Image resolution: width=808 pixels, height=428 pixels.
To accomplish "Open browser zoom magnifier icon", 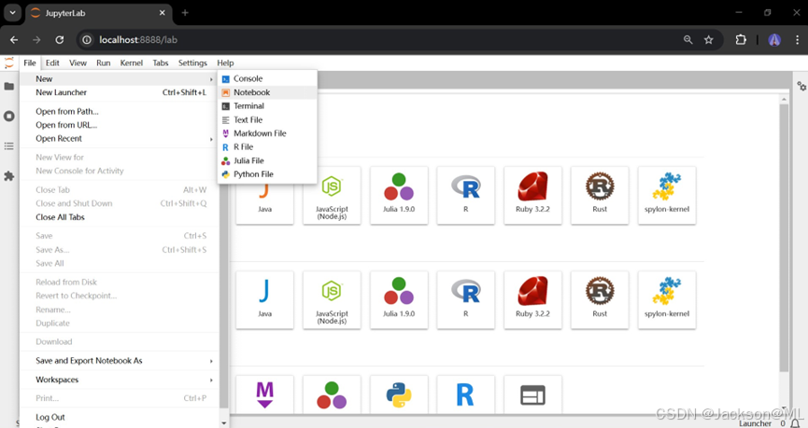I will tap(688, 39).
